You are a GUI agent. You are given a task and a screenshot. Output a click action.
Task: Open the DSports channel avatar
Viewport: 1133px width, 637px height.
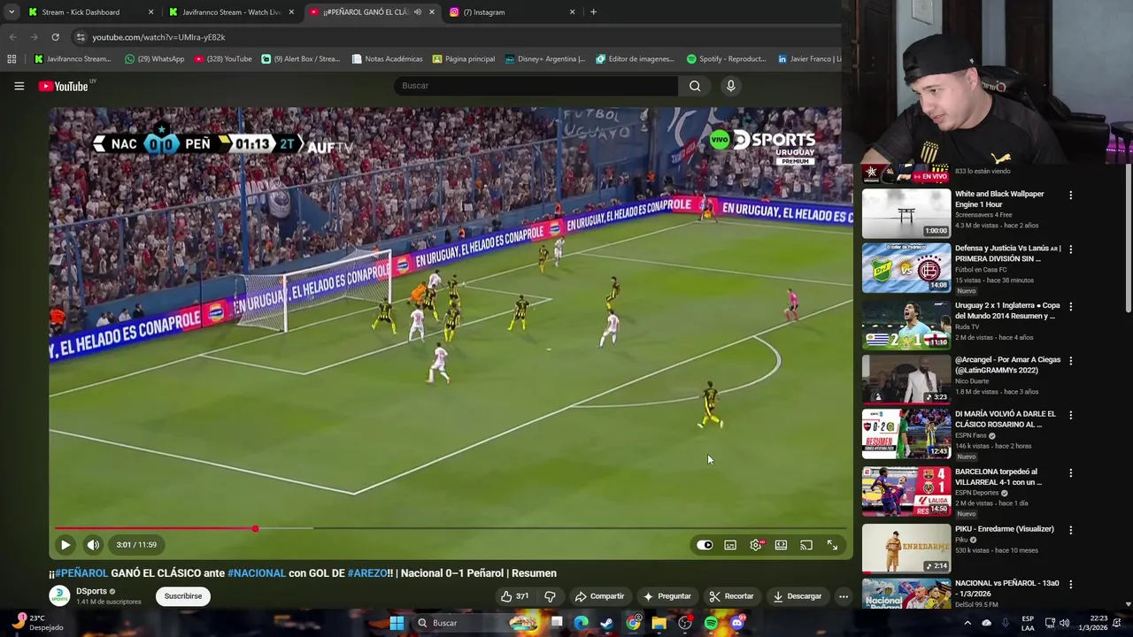59,595
